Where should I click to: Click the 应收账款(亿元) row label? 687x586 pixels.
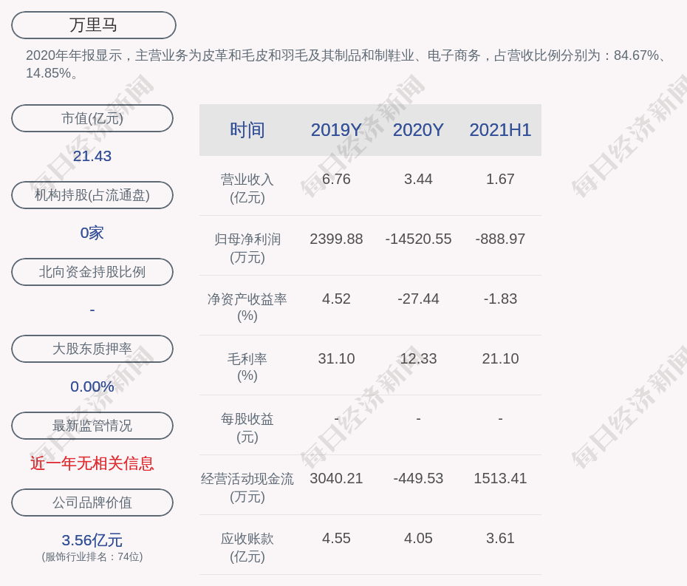pos(247,548)
